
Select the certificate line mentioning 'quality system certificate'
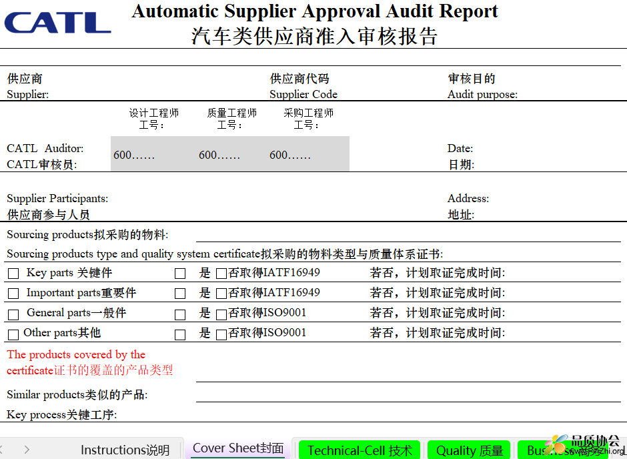(x=225, y=254)
